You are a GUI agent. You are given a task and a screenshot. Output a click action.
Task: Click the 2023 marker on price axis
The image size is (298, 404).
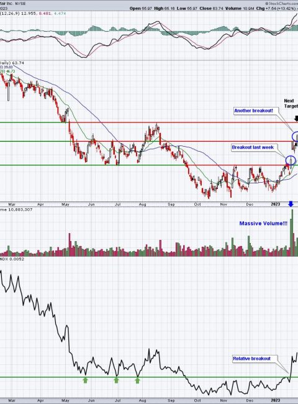(x=276, y=204)
